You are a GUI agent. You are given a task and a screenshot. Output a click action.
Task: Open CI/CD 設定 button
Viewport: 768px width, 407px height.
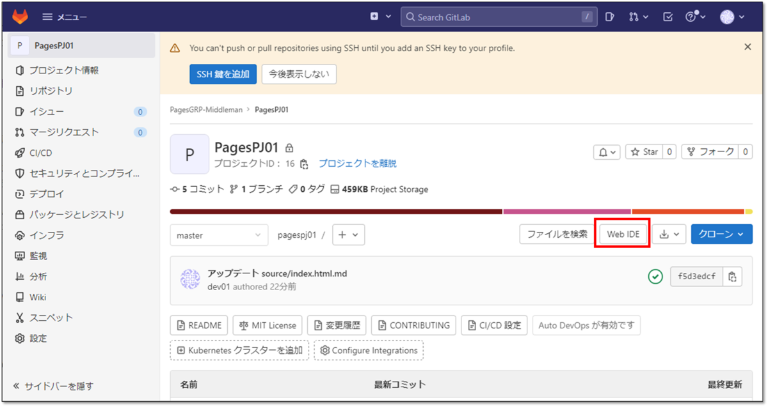pyautogui.click(x=494, y=325)
